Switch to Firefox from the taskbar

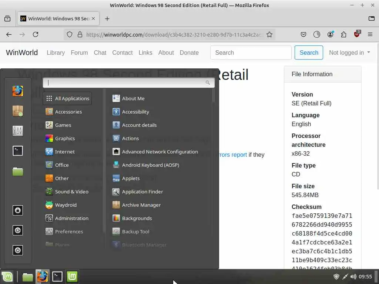click(x=42, y=277)
